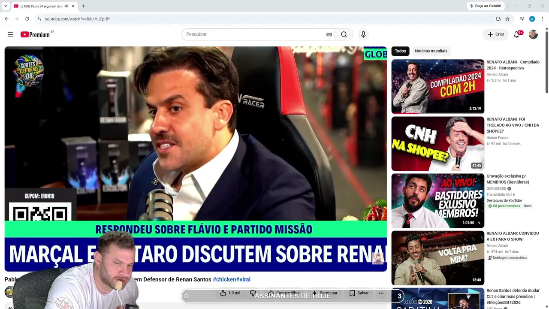Click the 'Dublagem automática' label
This screenshot has width=549, height=309.
click(x=507, y=258)
